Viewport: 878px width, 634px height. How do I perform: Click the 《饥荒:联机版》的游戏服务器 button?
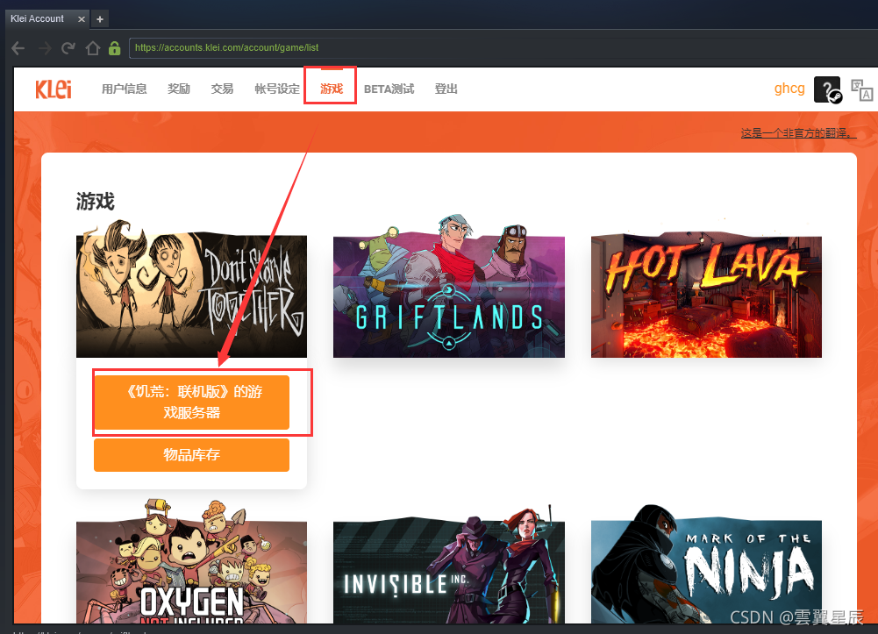point(191,402)
